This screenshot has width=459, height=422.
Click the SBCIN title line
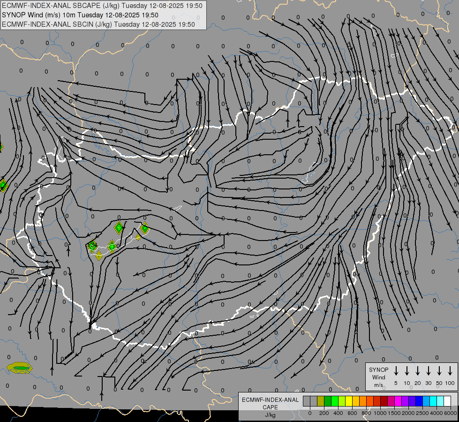pos(98,24)
